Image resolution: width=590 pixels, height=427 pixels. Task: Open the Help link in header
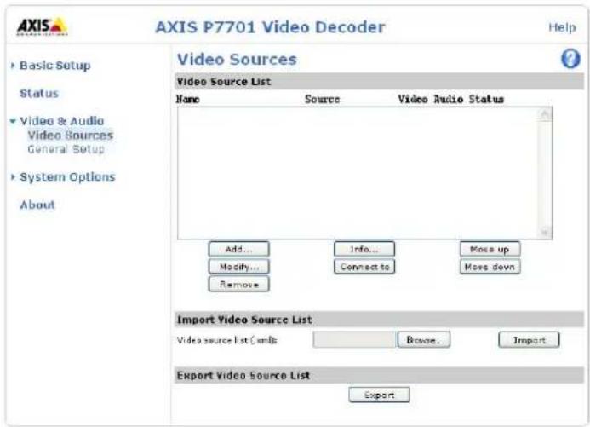point(562,27)
